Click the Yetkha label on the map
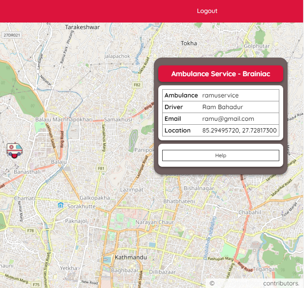Screen dimensions: 304x288 click(69, 268)
